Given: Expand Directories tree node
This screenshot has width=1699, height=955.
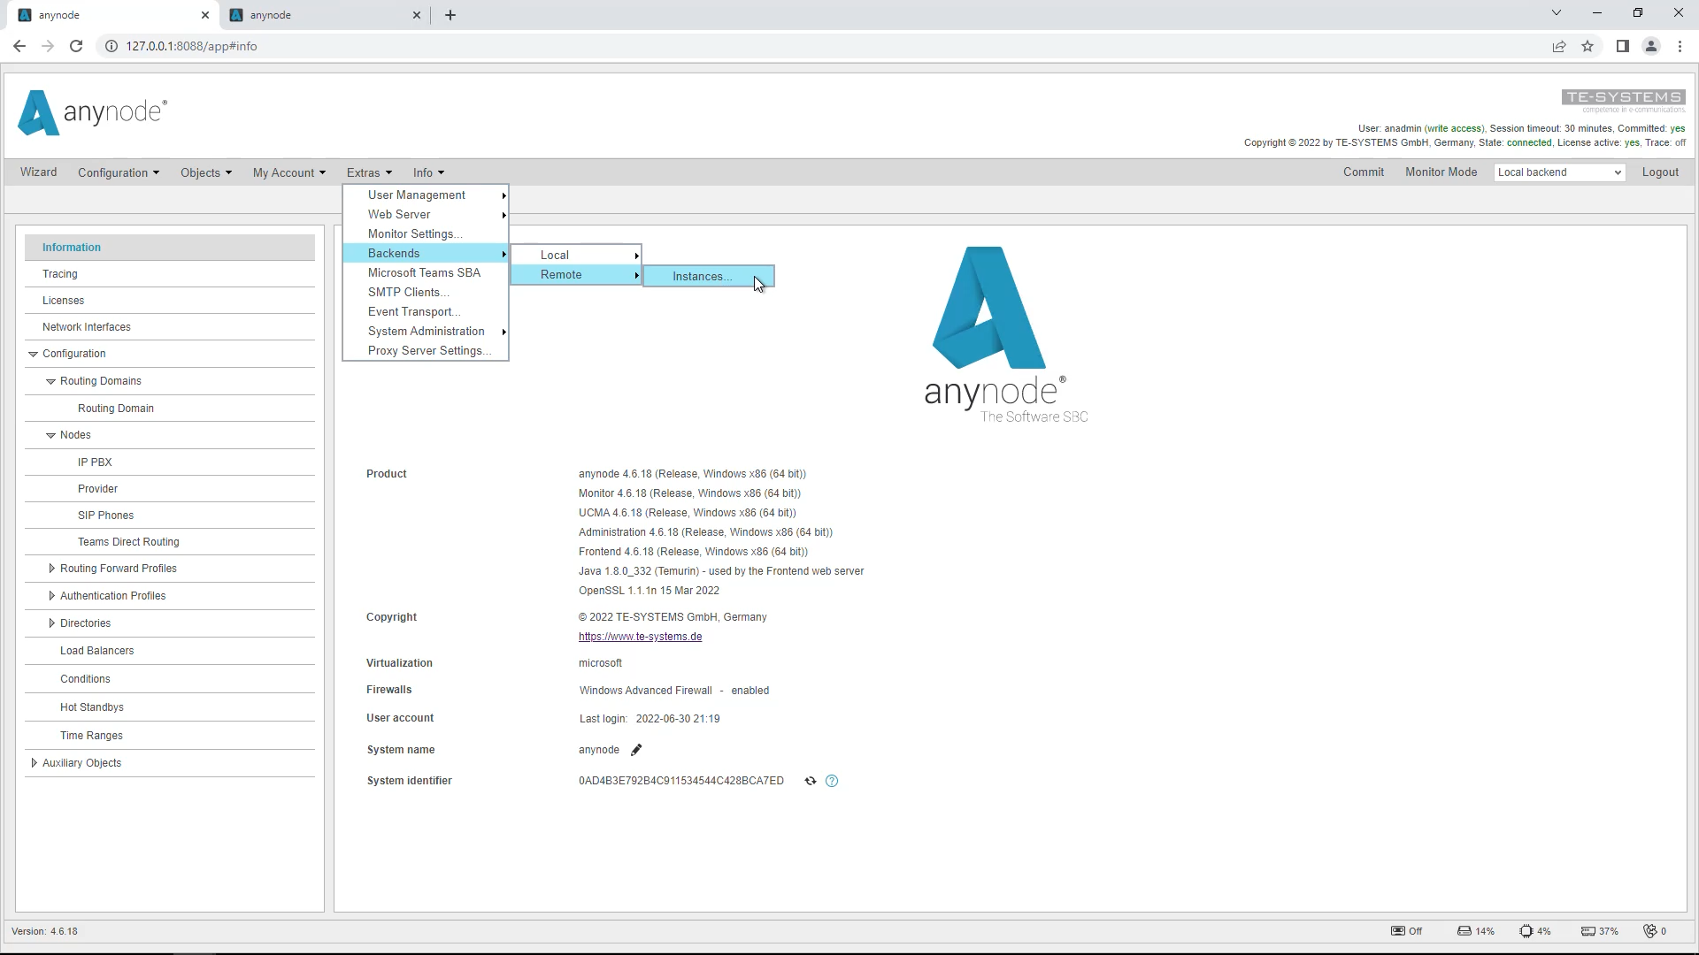Looking at the screenshot, I should point(51,623).
